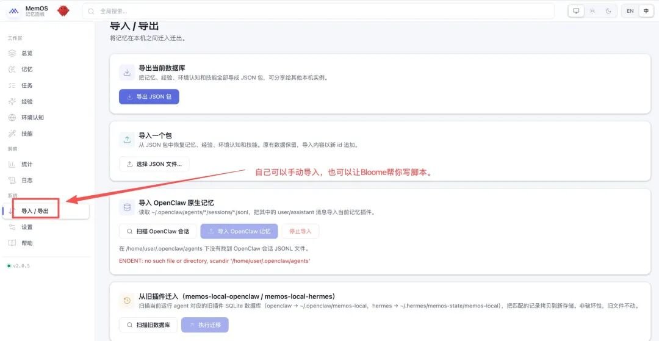Click 导出 JSON 包 button
Image resolution: width=659 pixels, height=341 pixels.
[149, 96]
